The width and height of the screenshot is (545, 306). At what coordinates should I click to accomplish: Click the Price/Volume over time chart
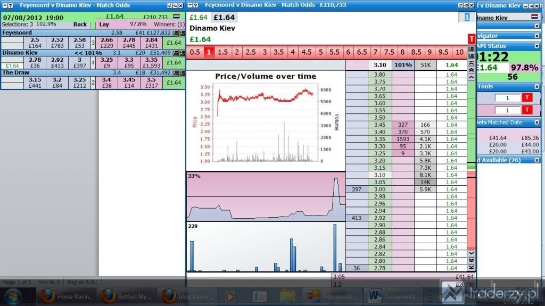coord(266,121)
